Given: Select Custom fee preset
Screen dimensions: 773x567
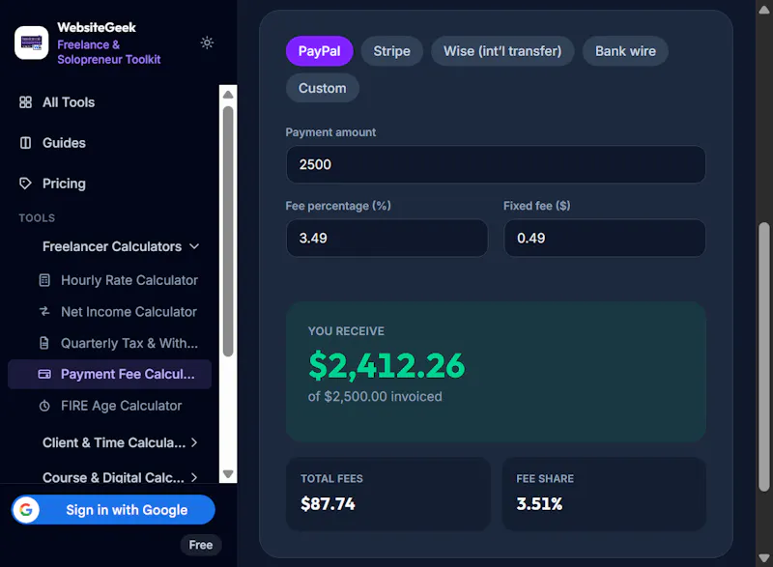Looking at the screenshot, I should pyautogui.click(x=323, y=88).
